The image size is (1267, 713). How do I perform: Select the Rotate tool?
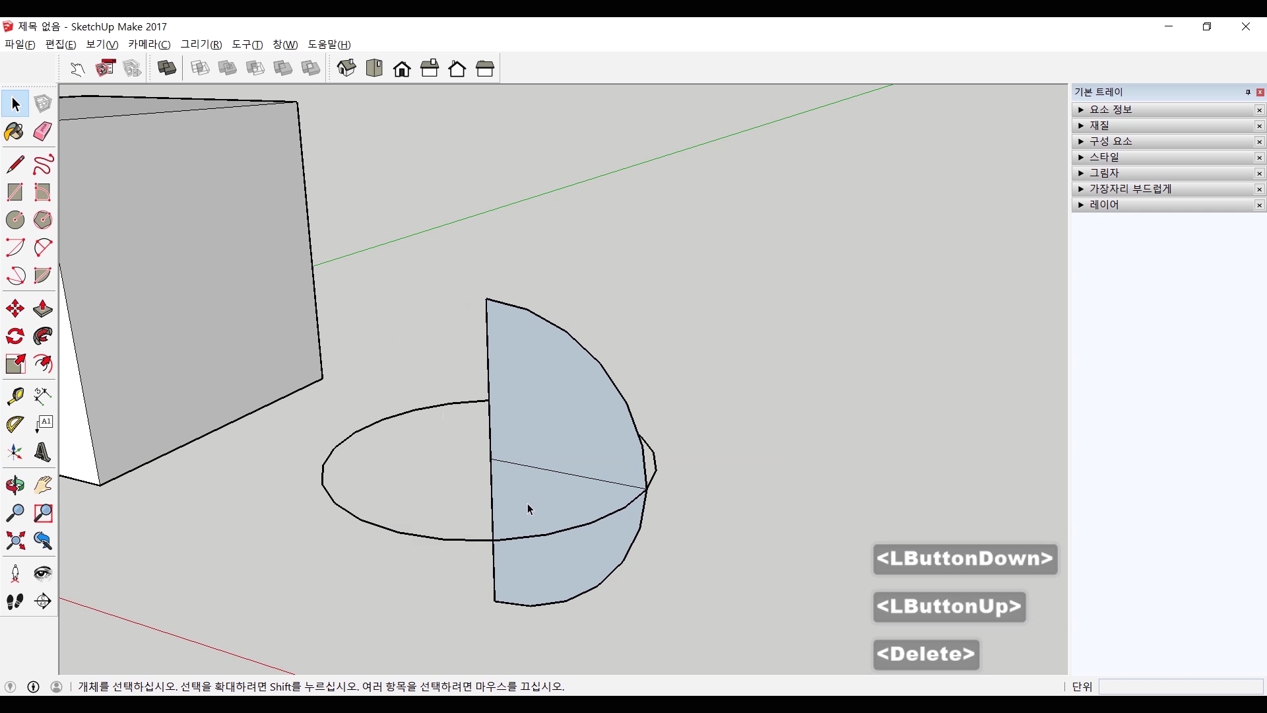pos(15,337)
